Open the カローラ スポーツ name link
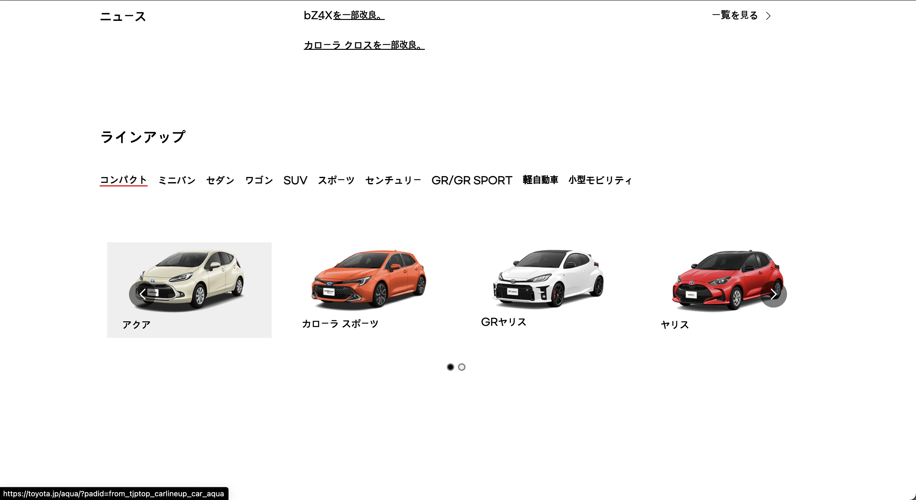This screenshot has height=500, width=916. click(340, 324)
